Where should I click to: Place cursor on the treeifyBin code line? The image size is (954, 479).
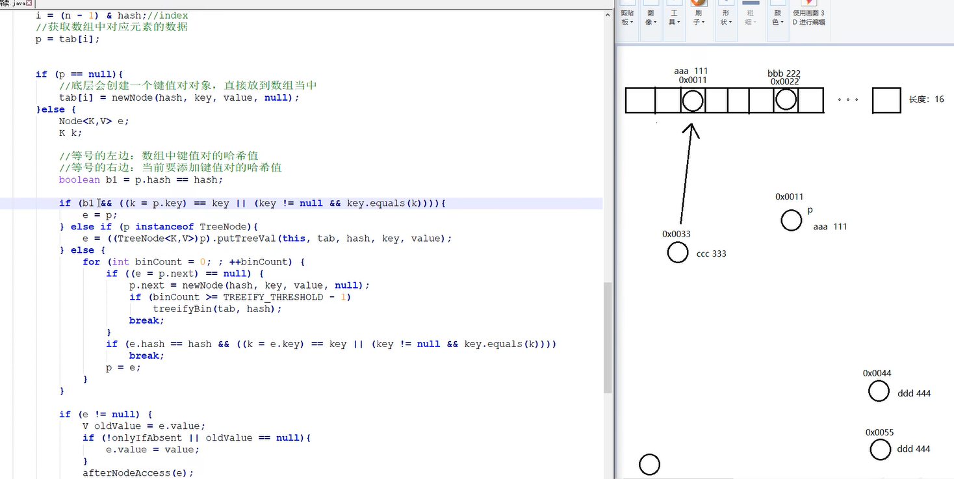coord(216,309)
